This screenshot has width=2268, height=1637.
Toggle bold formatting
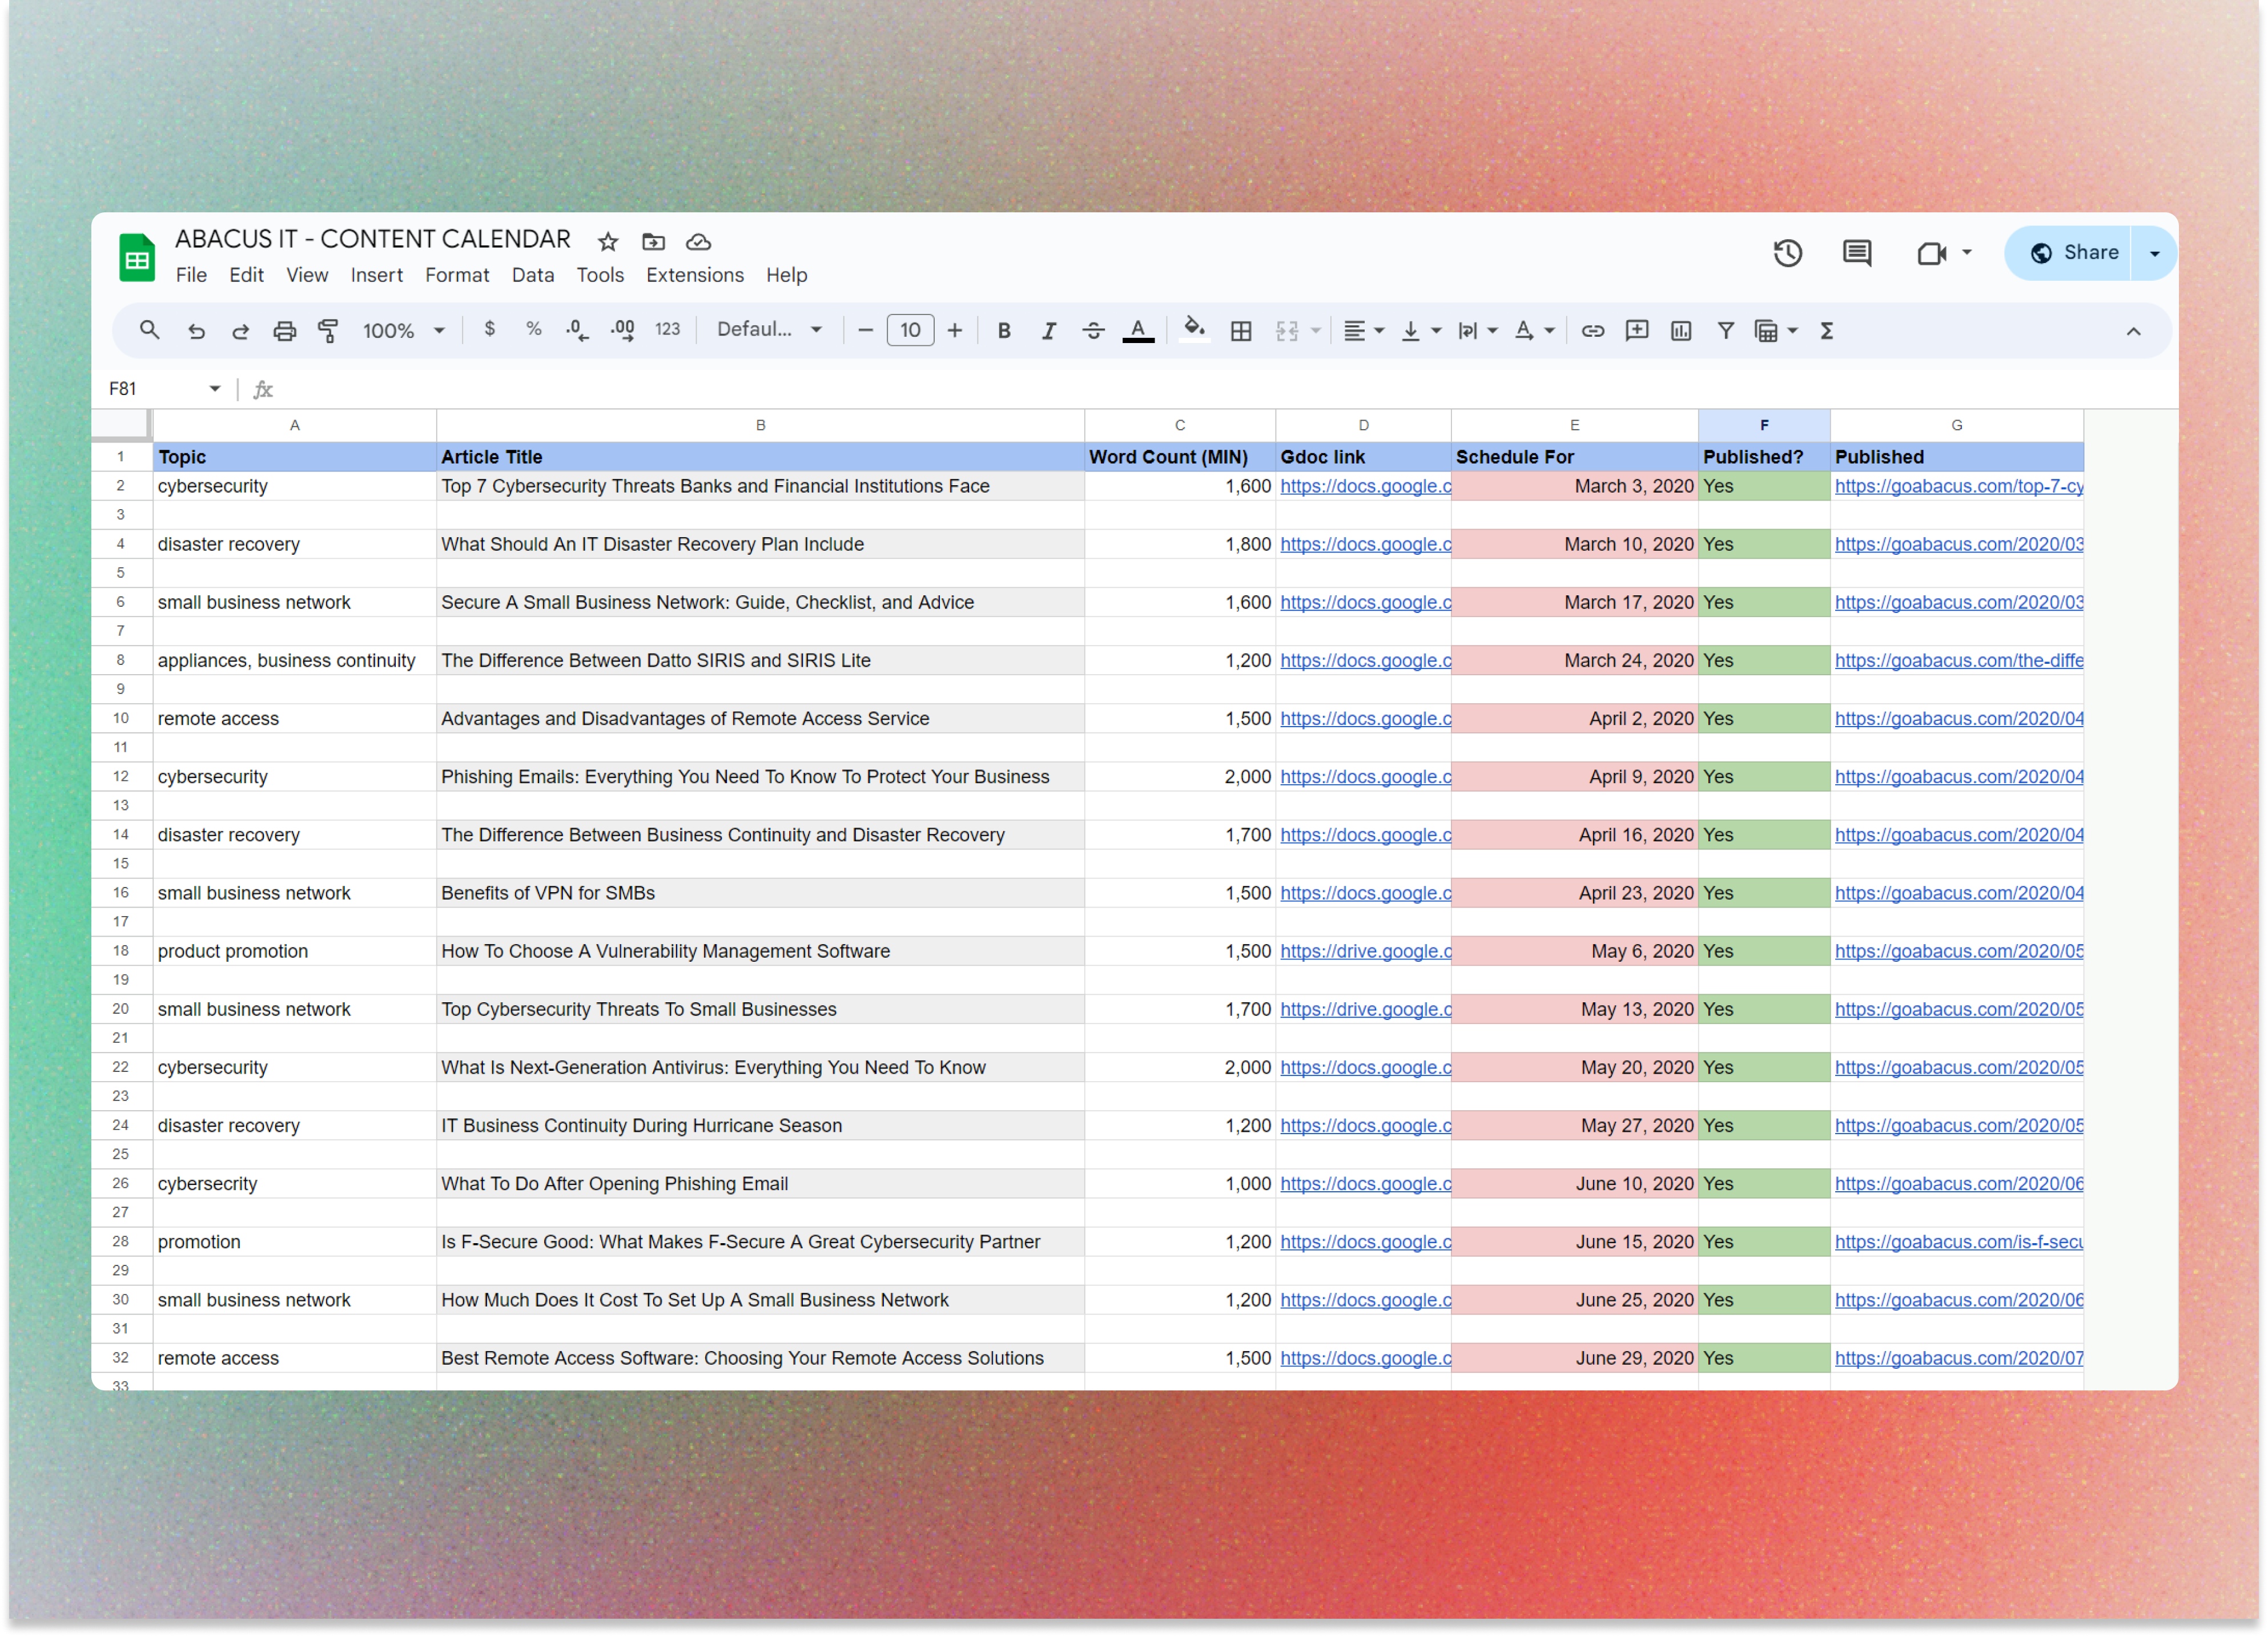(1003, 331)
